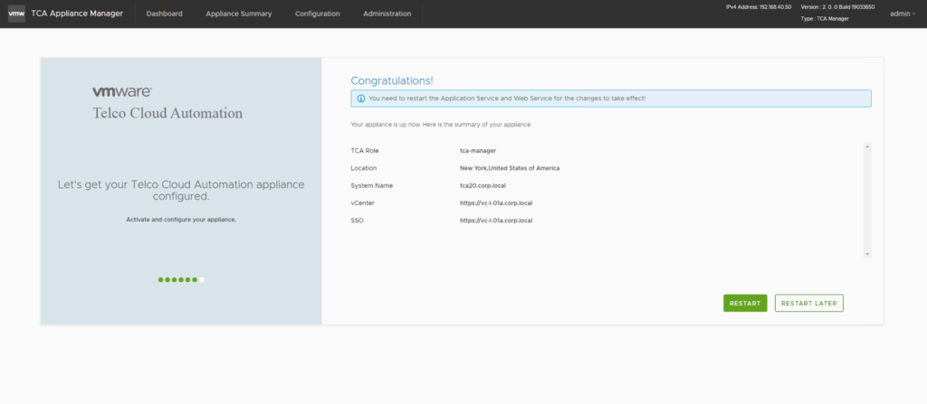Select the tca20.corp.local system name
927x404 pixels.
click(x=483, y=186)
